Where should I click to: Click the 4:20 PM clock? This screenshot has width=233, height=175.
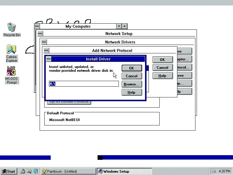pos(224,171)
